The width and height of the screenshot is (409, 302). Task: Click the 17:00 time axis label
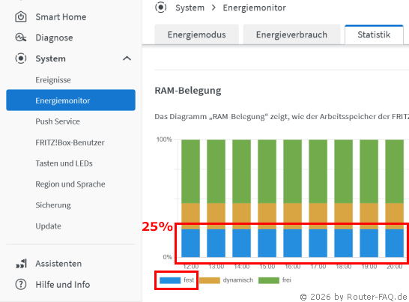point(318,267)
